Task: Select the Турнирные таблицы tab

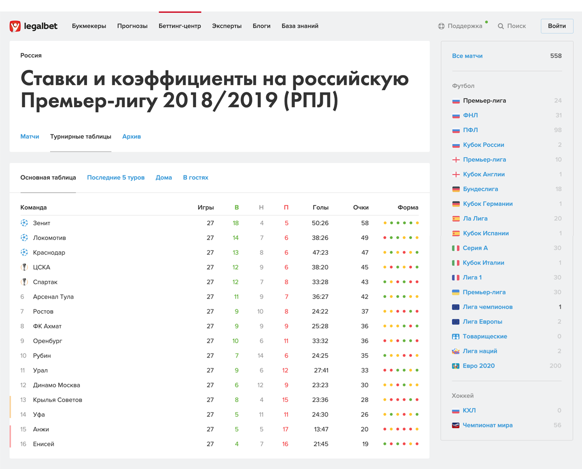Action: click(x=81, y=137)
